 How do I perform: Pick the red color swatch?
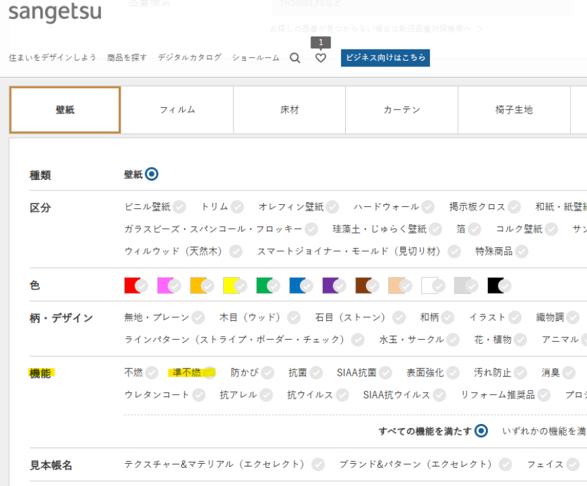point(132,285)
